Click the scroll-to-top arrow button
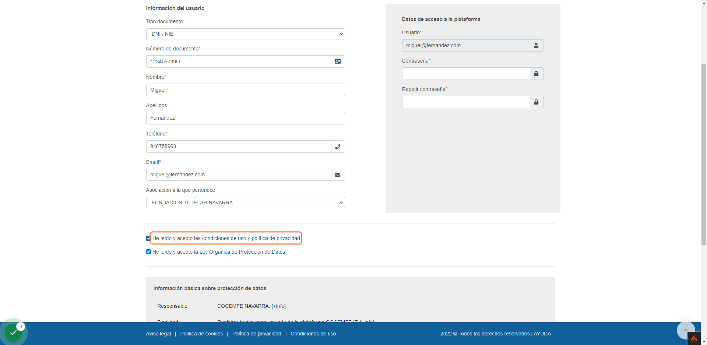 coord(686,330)
